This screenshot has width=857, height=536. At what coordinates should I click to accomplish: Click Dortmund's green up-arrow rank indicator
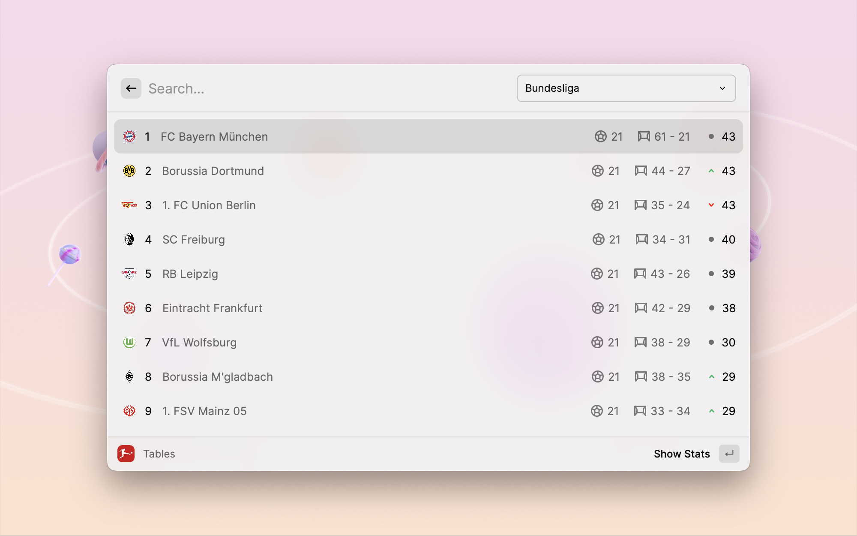click(x=711, y=171)
